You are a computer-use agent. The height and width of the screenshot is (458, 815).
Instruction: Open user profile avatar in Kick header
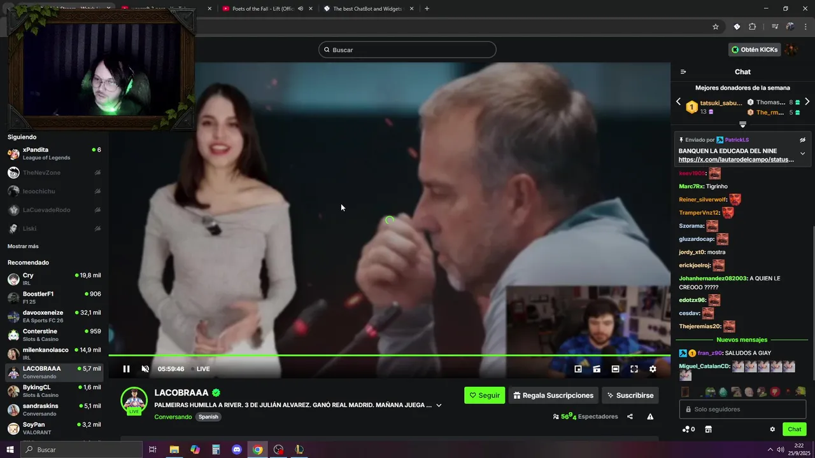tap(791, 50)
